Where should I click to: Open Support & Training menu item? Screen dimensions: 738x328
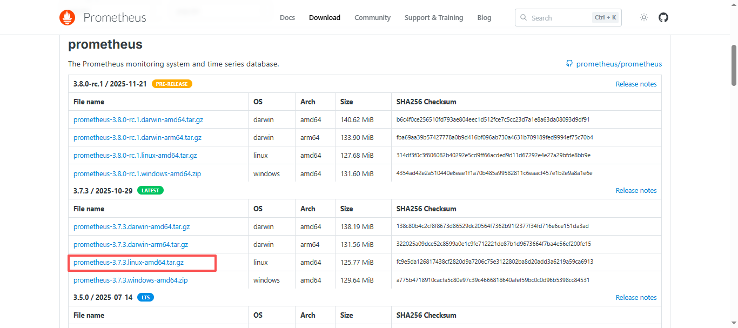[x=434, y=17]
